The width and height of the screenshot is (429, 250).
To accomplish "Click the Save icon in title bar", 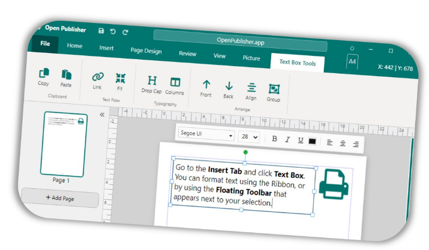I will point(101,30).
